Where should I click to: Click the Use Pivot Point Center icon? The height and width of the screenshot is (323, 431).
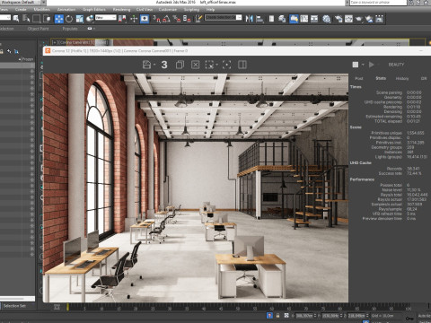click(x=122, y=19)
